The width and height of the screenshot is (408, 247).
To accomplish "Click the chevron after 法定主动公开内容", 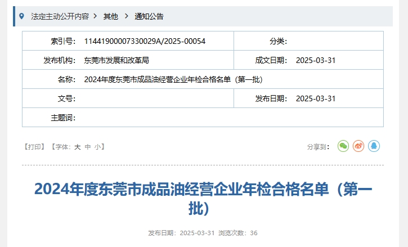I will [x=96, y=16].
